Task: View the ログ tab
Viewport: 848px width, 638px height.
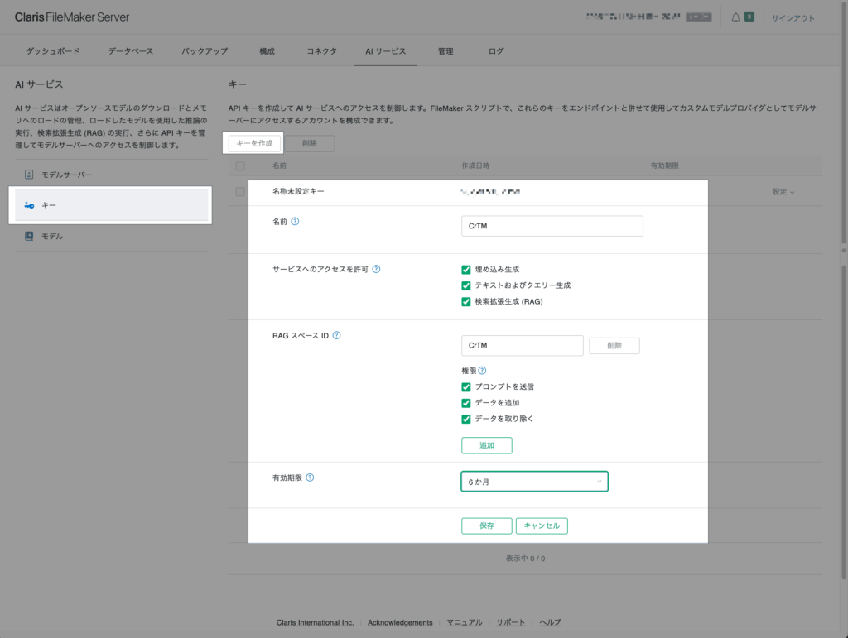Action: pos(496,51)
